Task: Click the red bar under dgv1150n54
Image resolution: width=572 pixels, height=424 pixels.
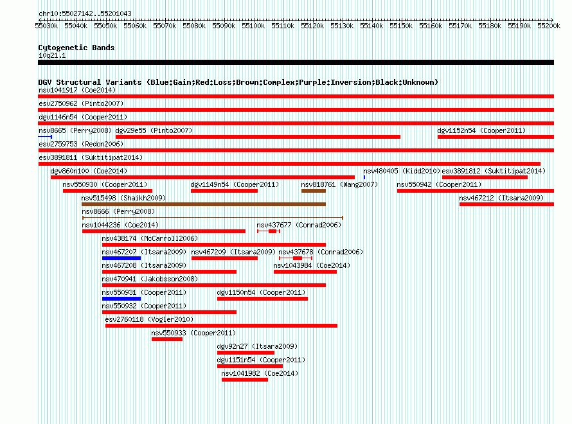Action: pyautogui.click(x=262, y=299)
